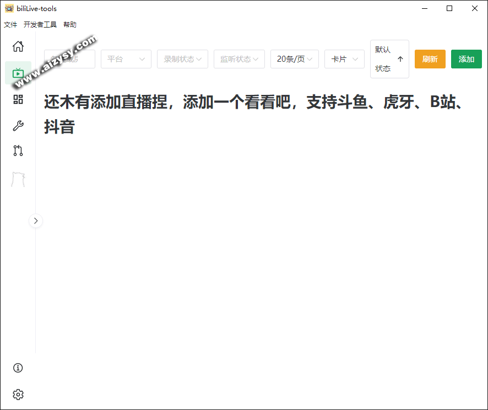Open the four-squares grid sidebar icon

coord(18,99)
